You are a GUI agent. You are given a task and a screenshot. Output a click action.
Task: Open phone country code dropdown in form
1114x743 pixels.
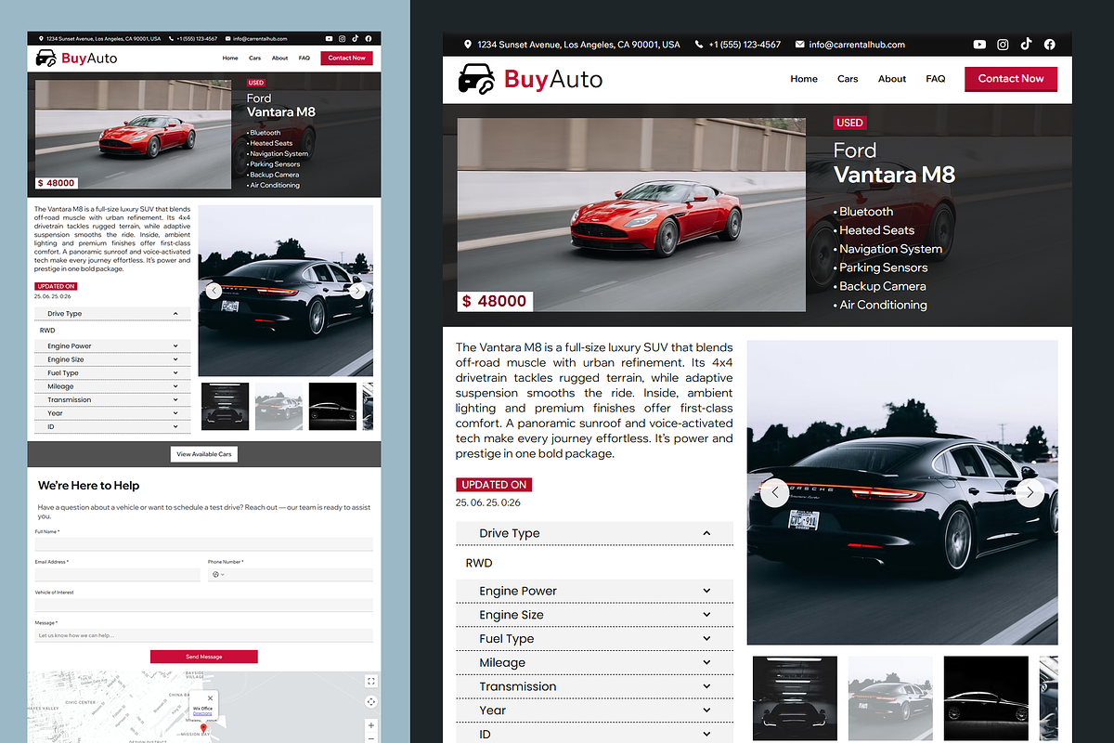pos(218,575)
